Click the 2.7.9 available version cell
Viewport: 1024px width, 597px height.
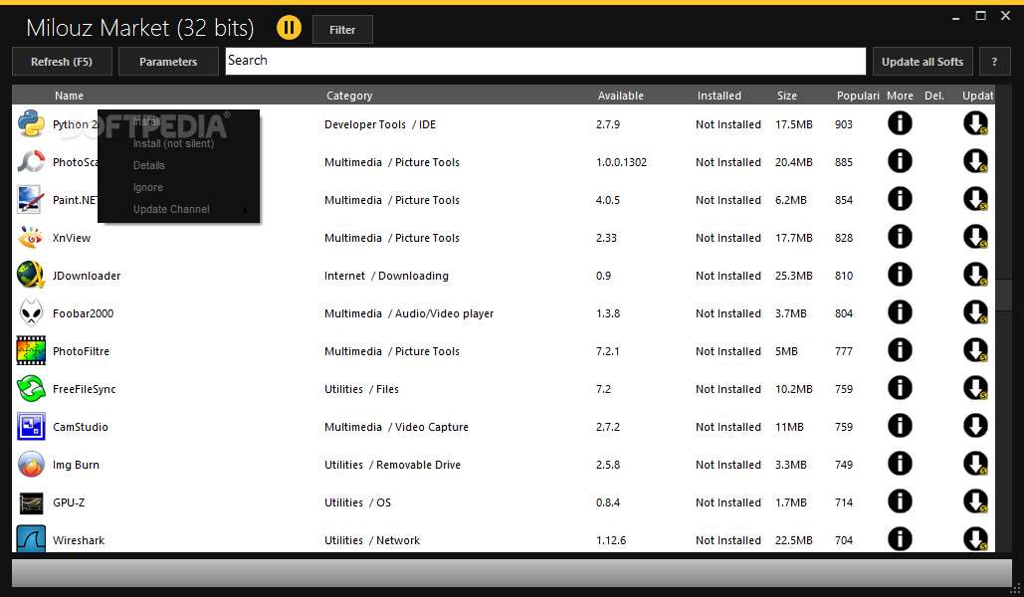point(608,124)
